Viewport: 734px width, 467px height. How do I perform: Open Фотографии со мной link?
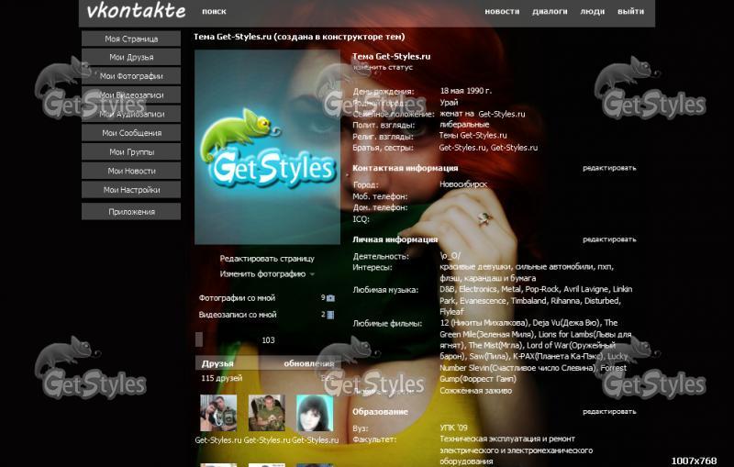(237, 297)
